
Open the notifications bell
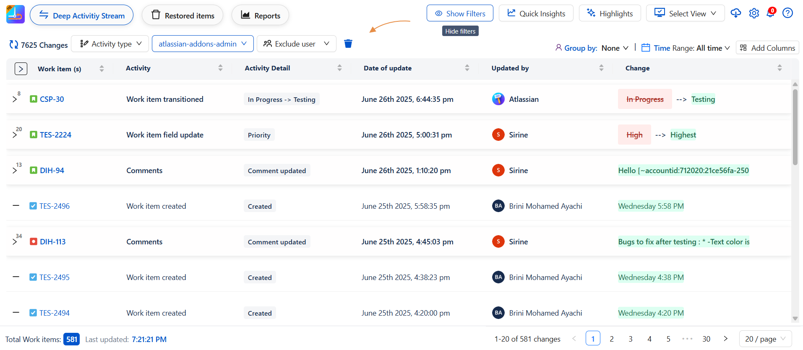coord(771,13)
